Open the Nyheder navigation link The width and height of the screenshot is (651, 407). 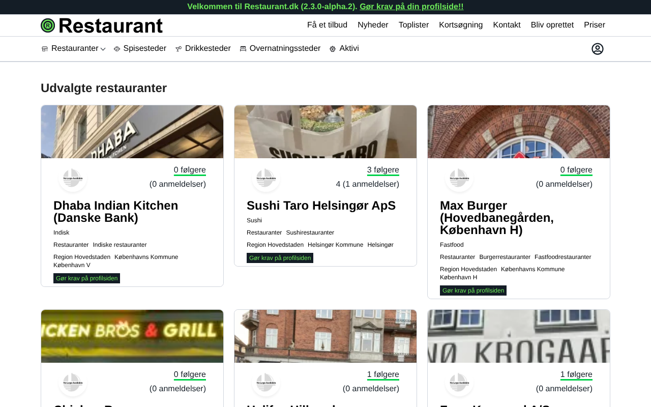click(373, 25)
